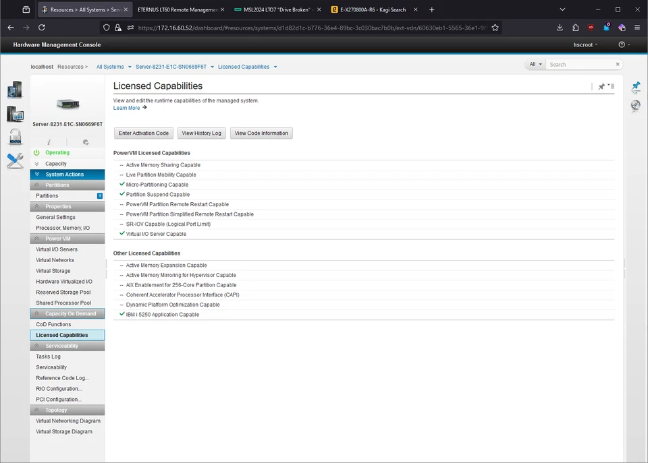This screenshot has height=463, width=648.
Task: Click the browser URL address bar
Action: (312, 28)
